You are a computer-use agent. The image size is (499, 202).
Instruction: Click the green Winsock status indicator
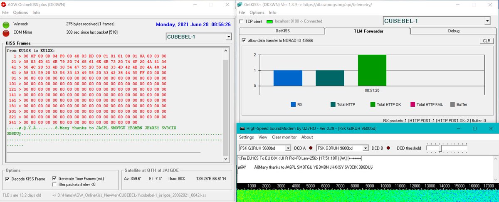click(6, 25)
